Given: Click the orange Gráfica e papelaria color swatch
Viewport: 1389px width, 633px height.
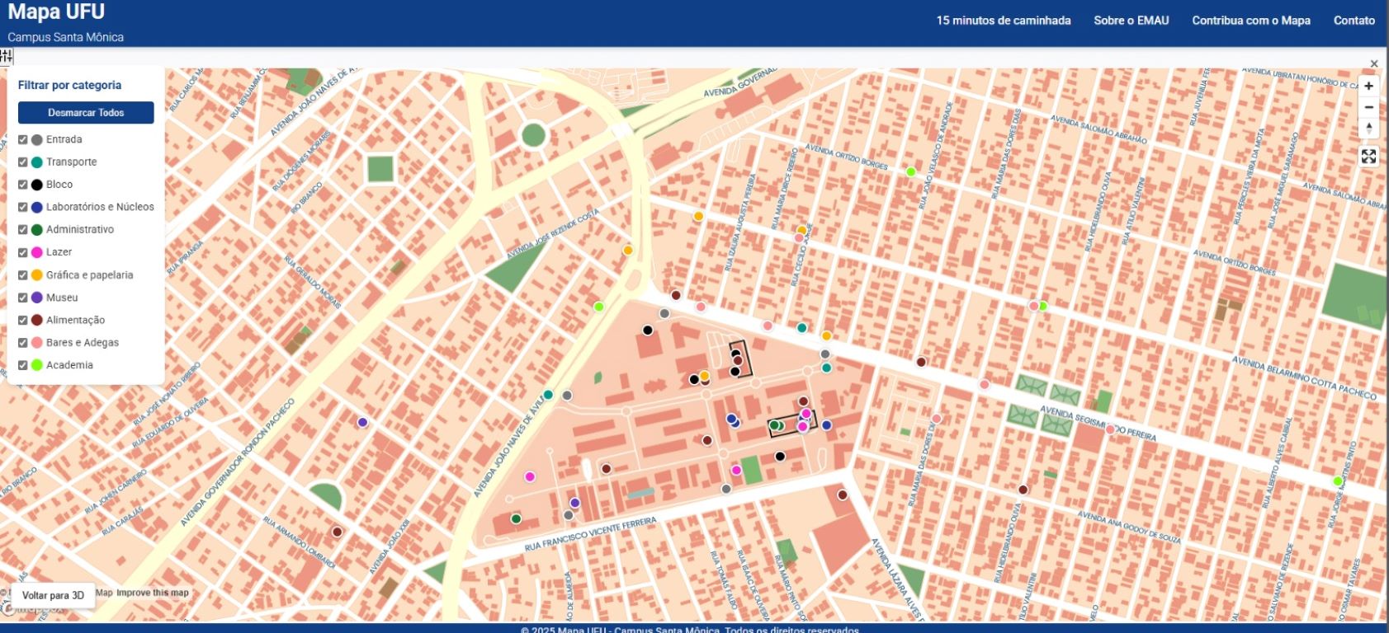Looking at the screenshot, I should pyautogui.click(x=36, y=275).
